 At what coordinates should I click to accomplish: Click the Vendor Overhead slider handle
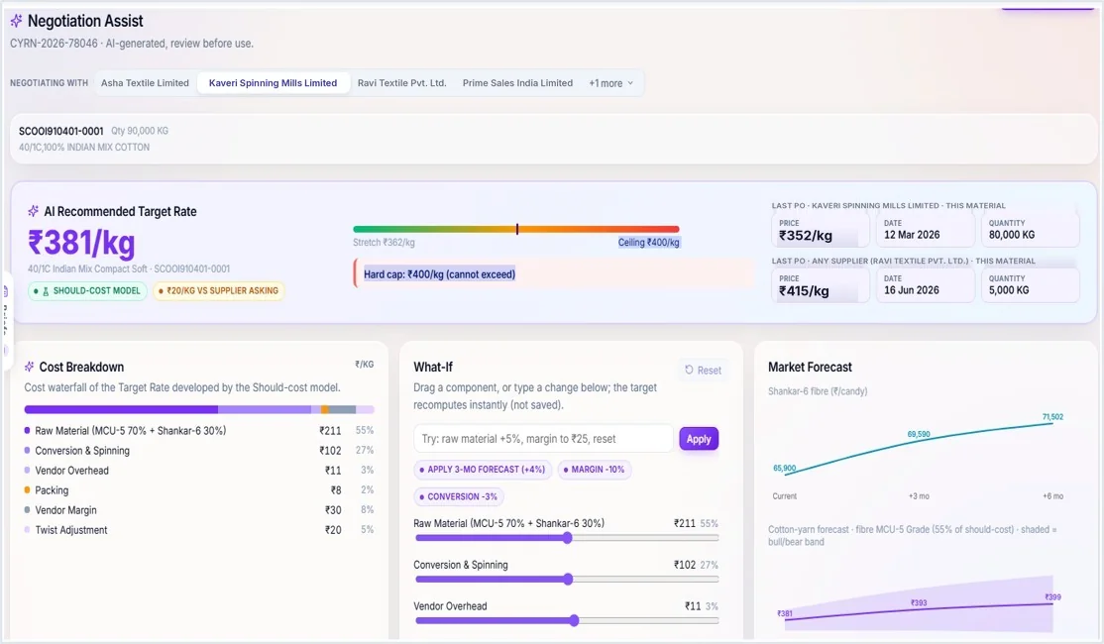click(x=575, y=621)
